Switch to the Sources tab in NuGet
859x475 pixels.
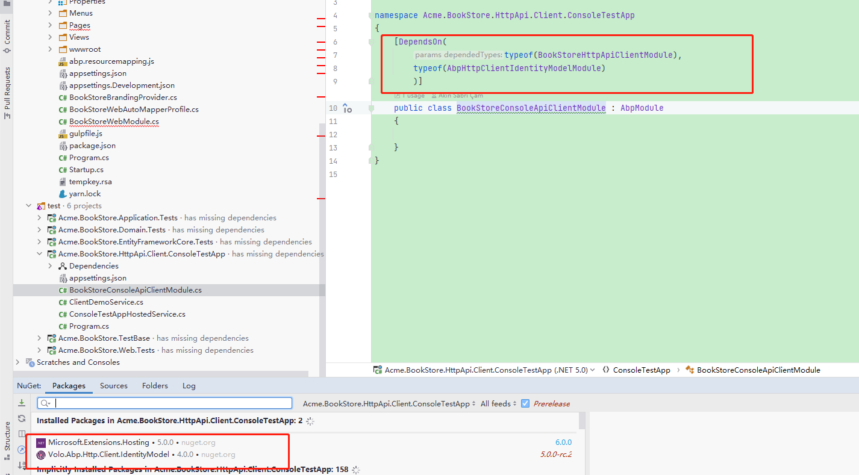pyautogui.click(x=114, y=385)
